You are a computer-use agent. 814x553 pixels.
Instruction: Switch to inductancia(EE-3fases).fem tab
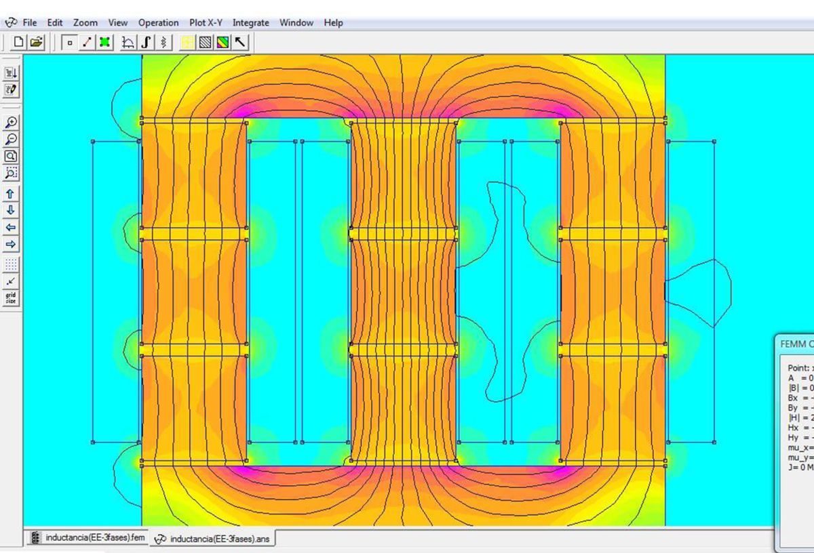coord(88,538)
